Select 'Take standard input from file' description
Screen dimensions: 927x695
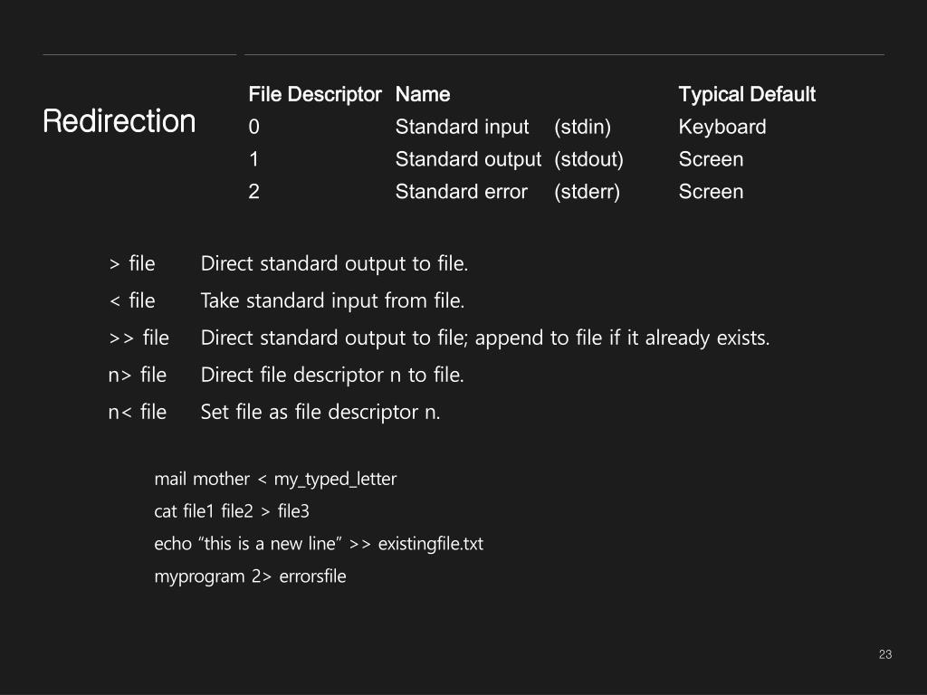pos(332,301)
